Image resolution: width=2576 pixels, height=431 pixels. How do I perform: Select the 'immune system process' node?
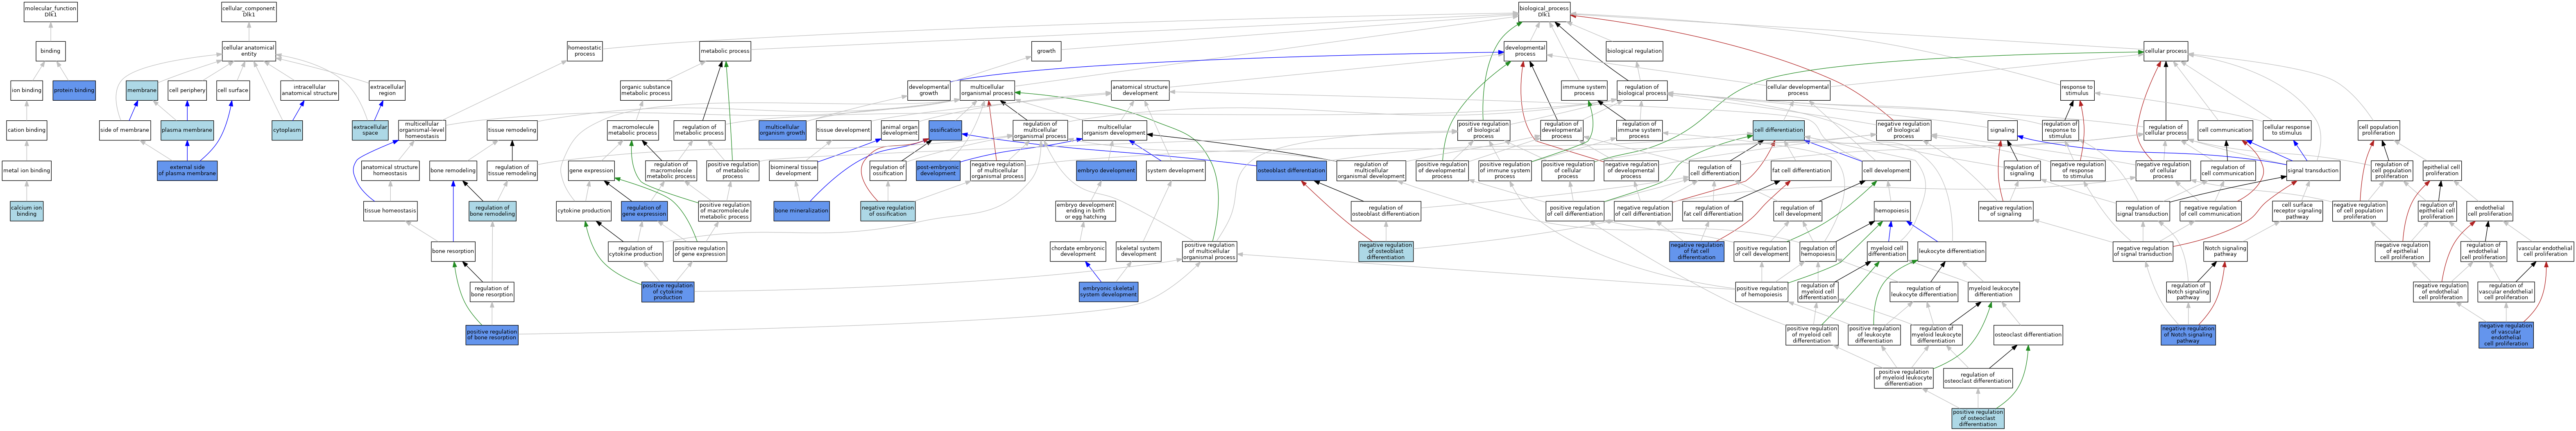pyautogui.click(x=1584, y=90)
